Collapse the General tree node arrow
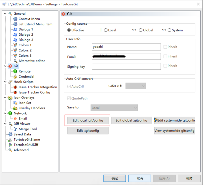203x185 pixels. pyautogui.click(x=5, y=14)
